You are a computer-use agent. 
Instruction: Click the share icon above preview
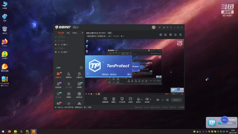pyautogui.click(x=180, y=35)
